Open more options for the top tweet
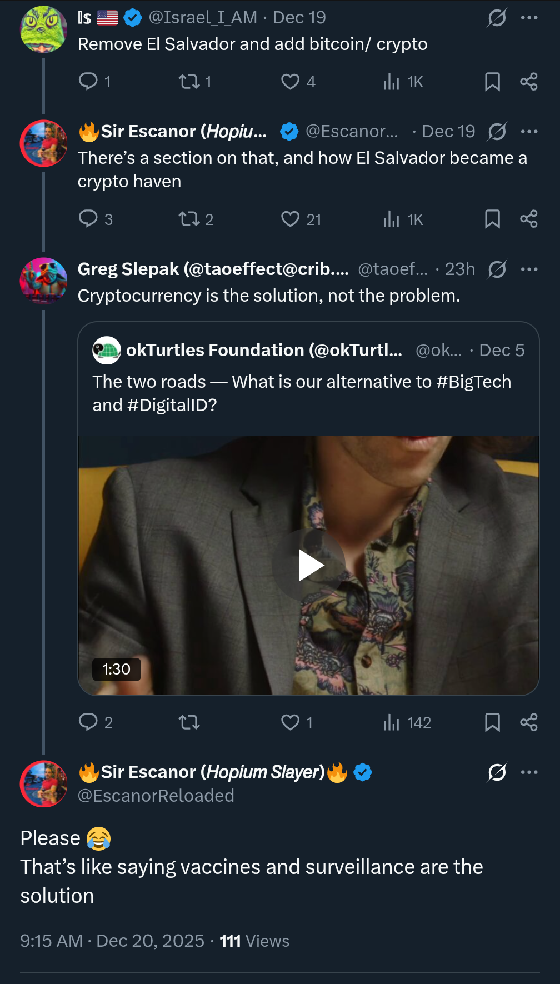 coord(529,17)
